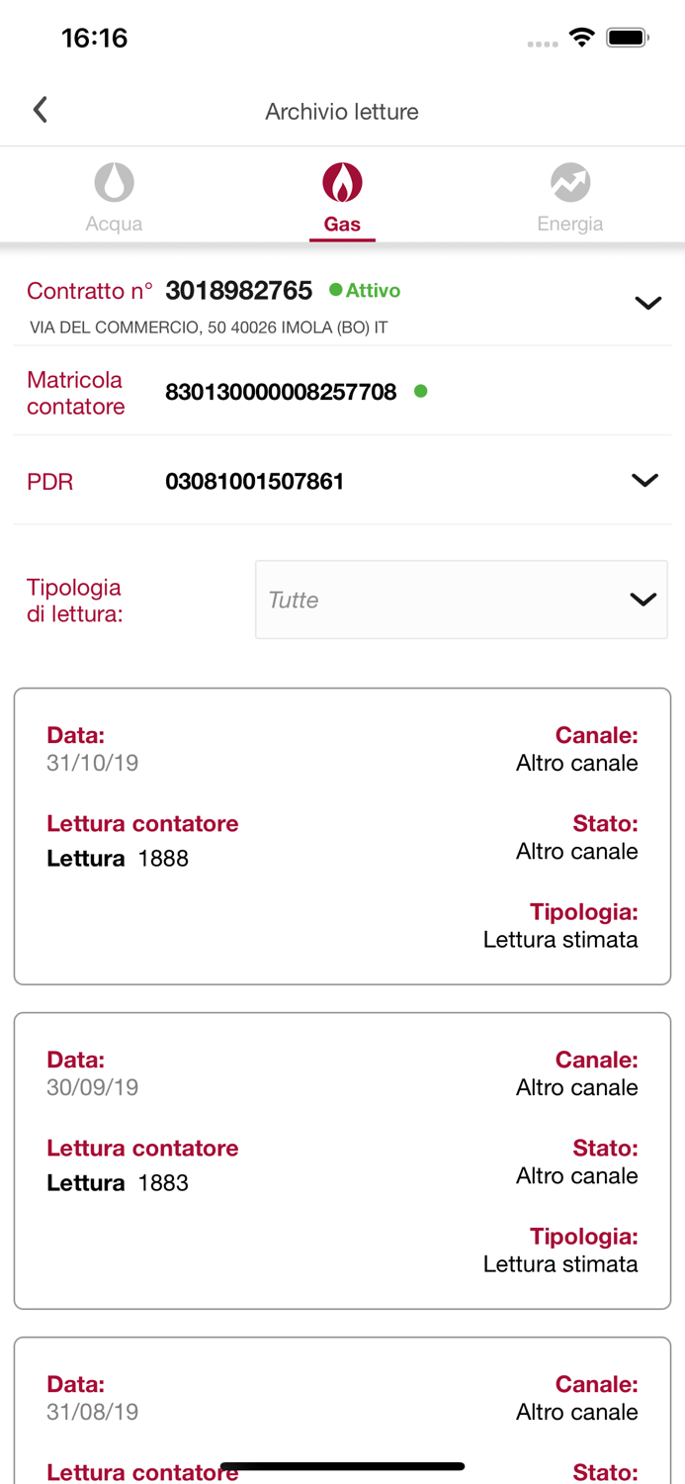Tap the green Attivo status dot
Viewport: 685px width, 1484px height.
tap(336, 290)
